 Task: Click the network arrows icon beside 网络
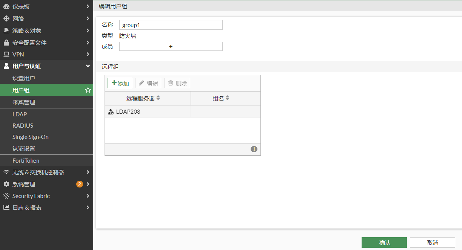click(x=6, y=18)
